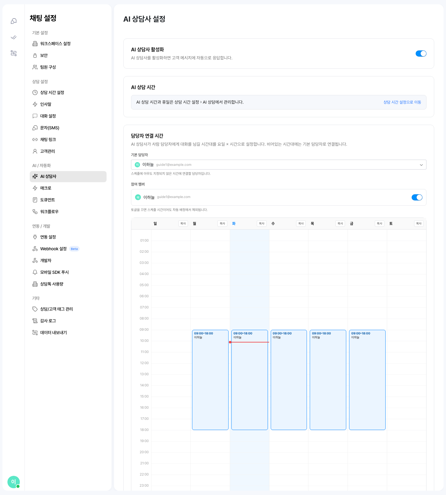Click the red current-time marker dot

[230, 342]
